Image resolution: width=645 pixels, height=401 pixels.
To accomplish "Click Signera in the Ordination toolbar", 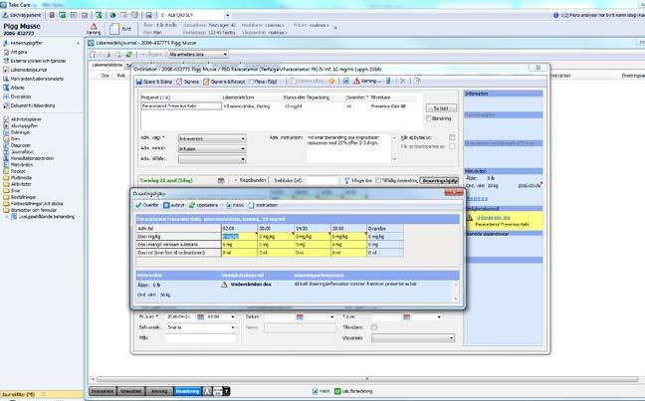I will tap(187, 82).
